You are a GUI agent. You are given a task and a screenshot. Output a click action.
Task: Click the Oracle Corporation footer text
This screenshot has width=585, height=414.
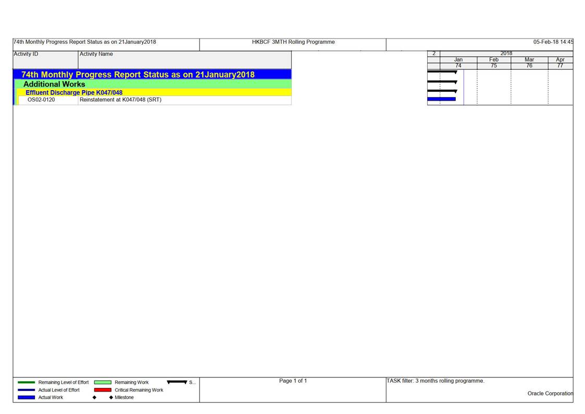pyautogui.click(x=550, y=394)
